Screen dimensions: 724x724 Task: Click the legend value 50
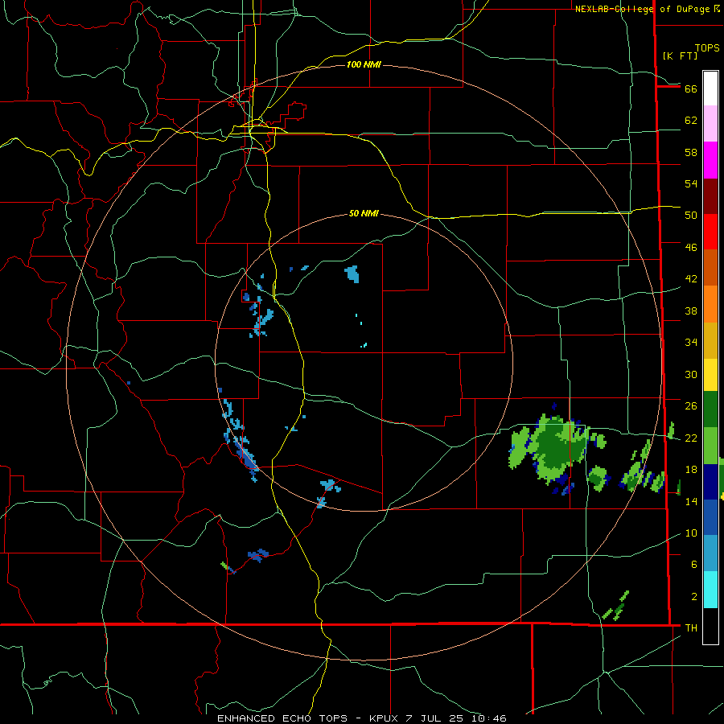pos(691,215)
